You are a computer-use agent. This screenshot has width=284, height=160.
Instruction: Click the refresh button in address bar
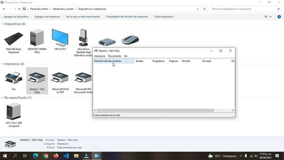[205, 9]
